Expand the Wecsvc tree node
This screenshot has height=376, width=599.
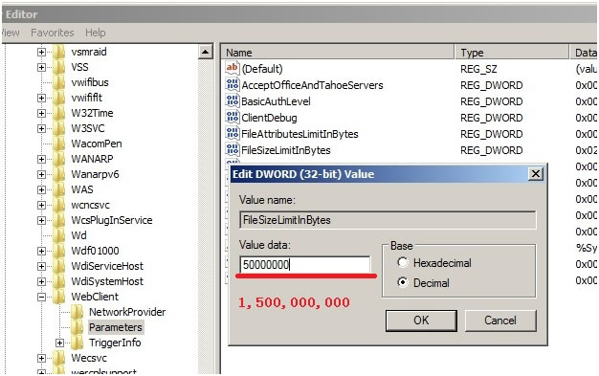pyautogui.click(x=41, y=358)
